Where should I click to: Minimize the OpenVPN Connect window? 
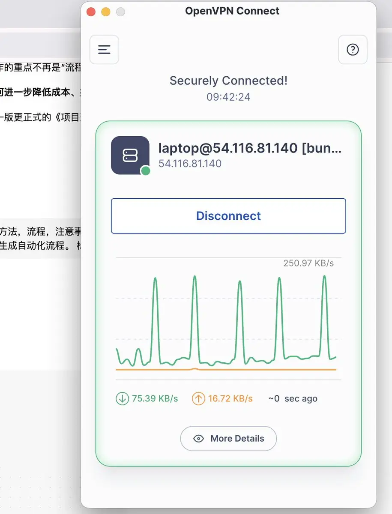click(x=105, y=12)
